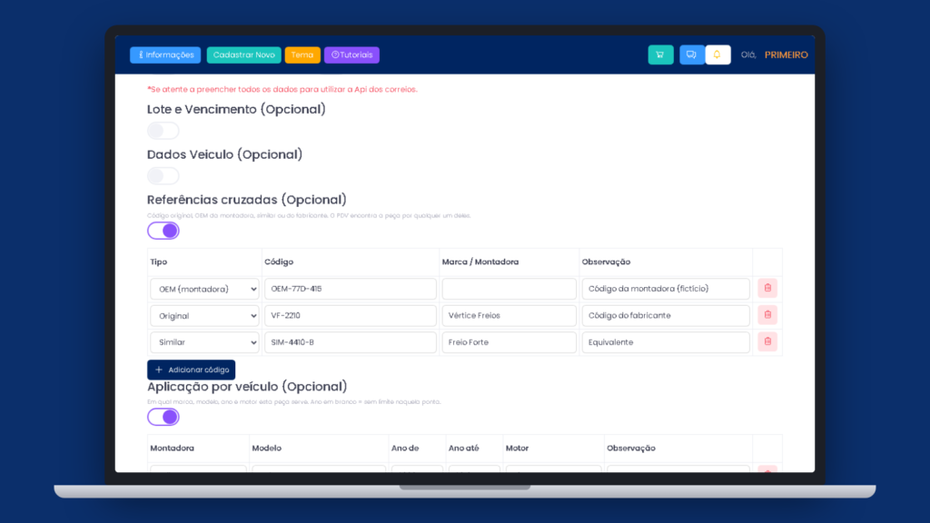Click the Adicionar código button
Viewport: 930px width, 523px height.
coord(191,370)
